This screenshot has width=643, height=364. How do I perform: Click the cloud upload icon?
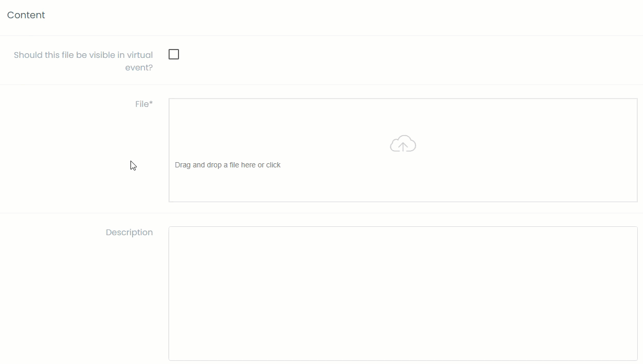pyautogui.click(x=403, y=143)
